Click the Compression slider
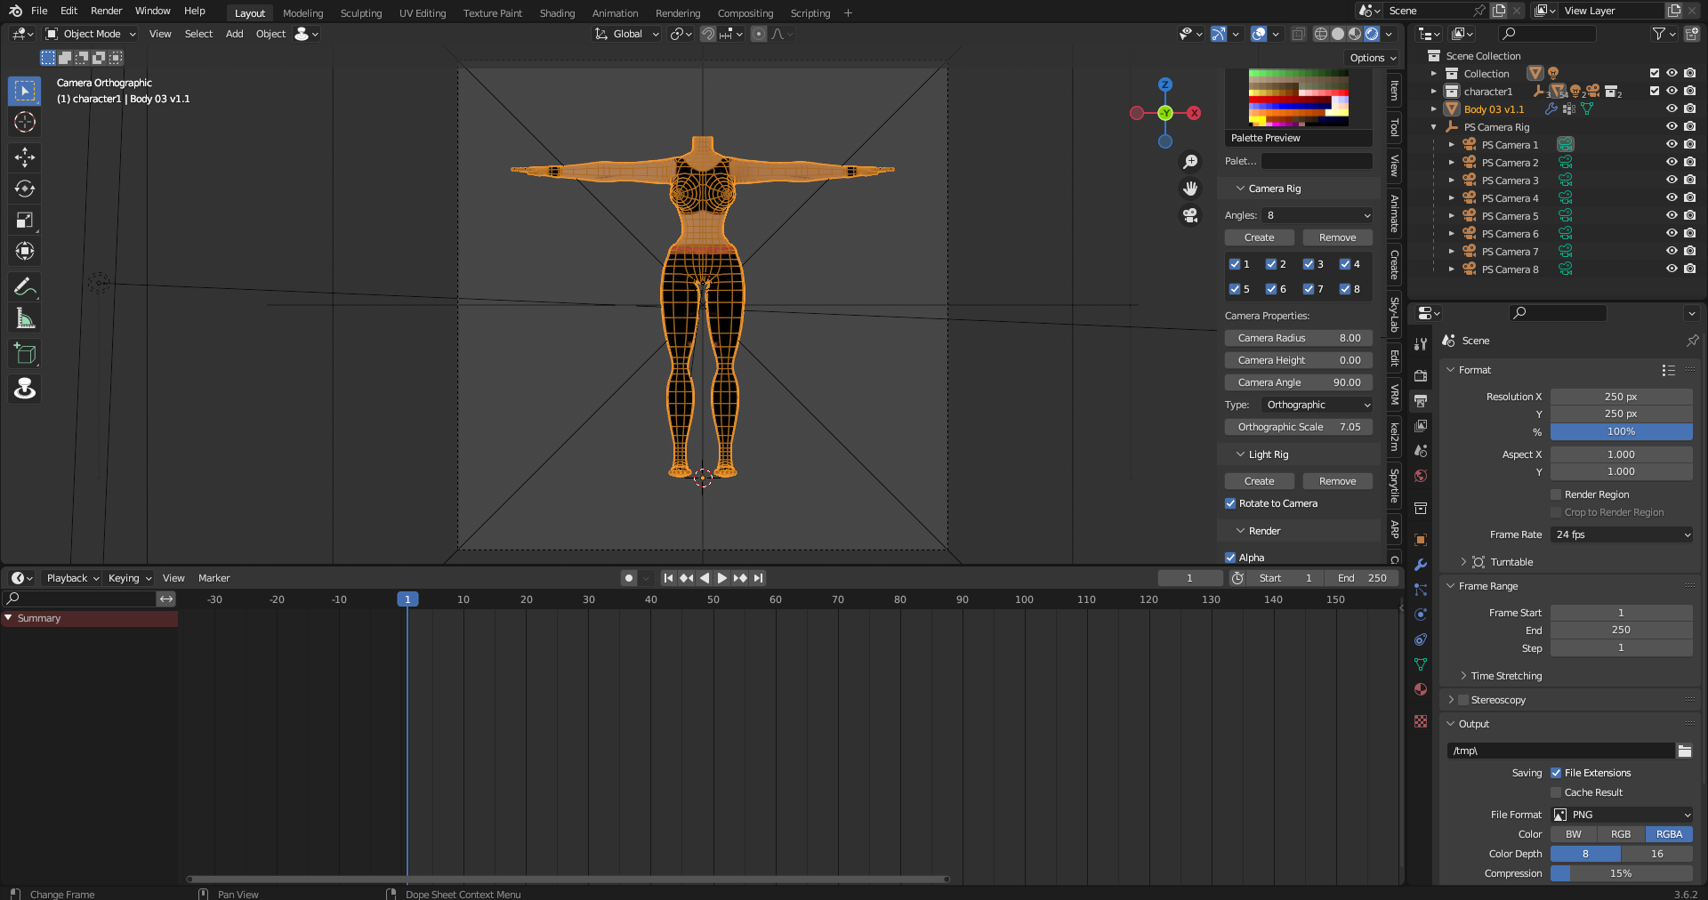Image resolution: width=1708 pixels, height=900 pixels. [1621, 873]
